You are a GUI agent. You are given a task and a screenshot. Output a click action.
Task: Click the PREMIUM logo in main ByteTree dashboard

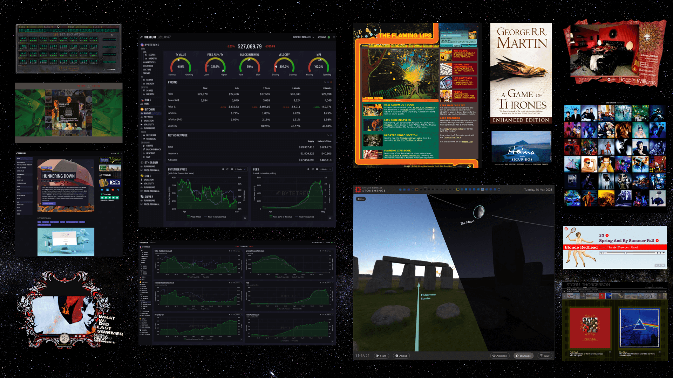tap(148, 37)
